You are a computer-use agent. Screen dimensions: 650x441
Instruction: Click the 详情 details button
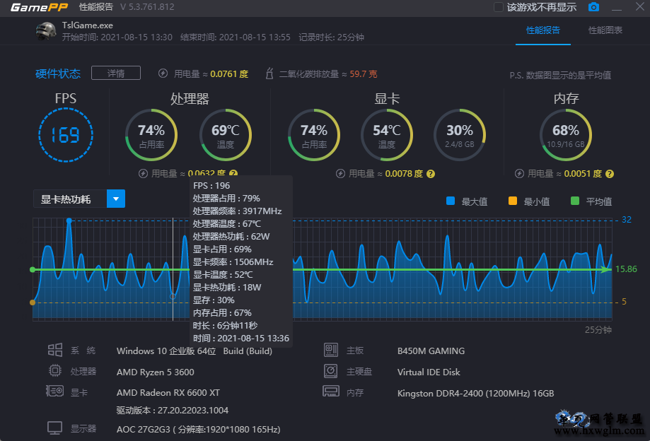(x=116, y=73)
